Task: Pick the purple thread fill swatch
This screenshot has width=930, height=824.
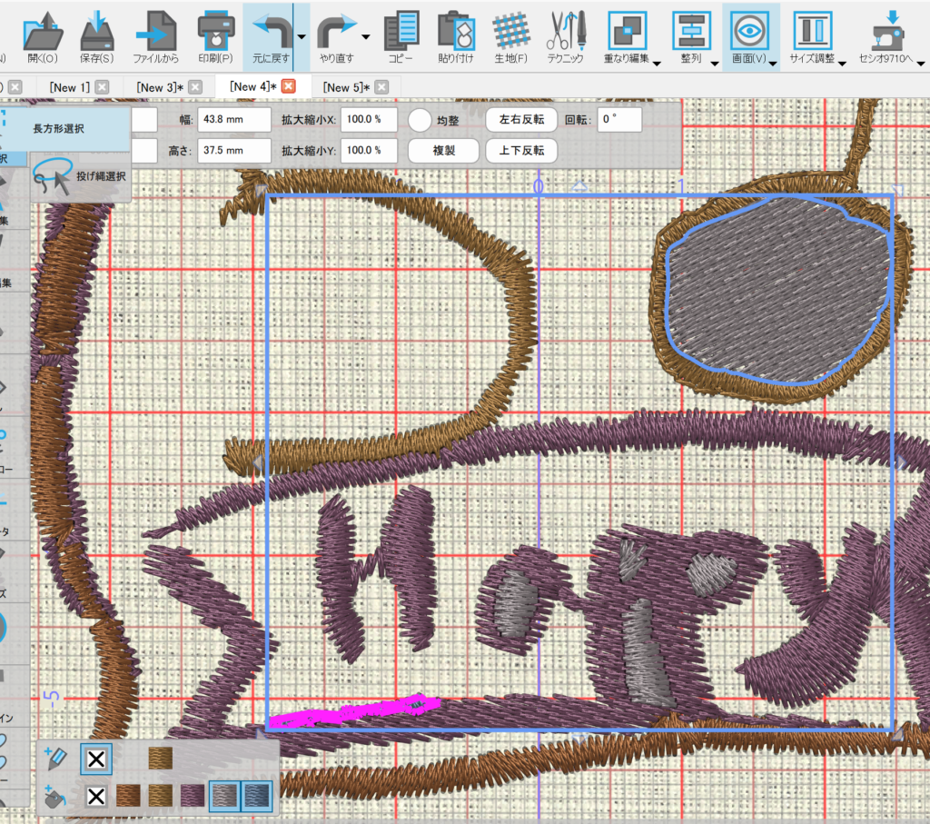Action: click(x=193, y=798)
